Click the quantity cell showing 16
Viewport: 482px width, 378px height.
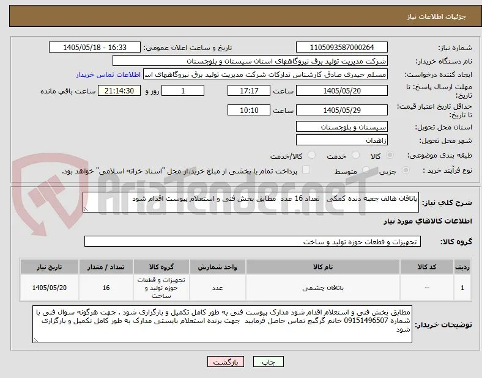pos(106,288)
